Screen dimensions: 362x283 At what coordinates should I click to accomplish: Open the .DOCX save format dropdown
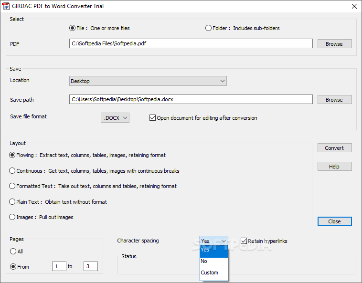click(x=115, y=118)
